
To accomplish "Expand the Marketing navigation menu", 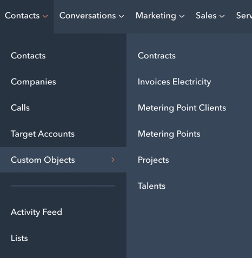I will [160, 16].
